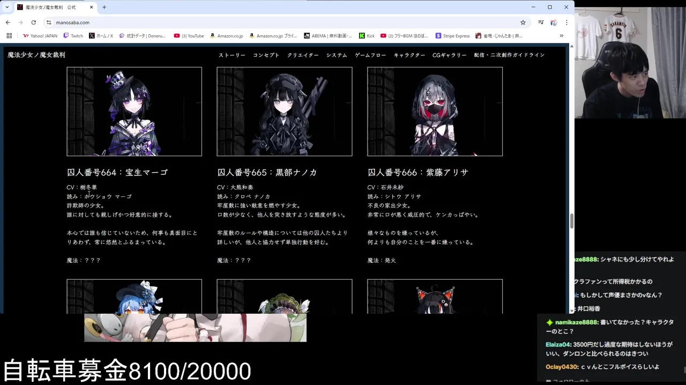Click Oclay0430's chat message
The width and height of the screenshot is (686, 385).
tap(602, 367)
